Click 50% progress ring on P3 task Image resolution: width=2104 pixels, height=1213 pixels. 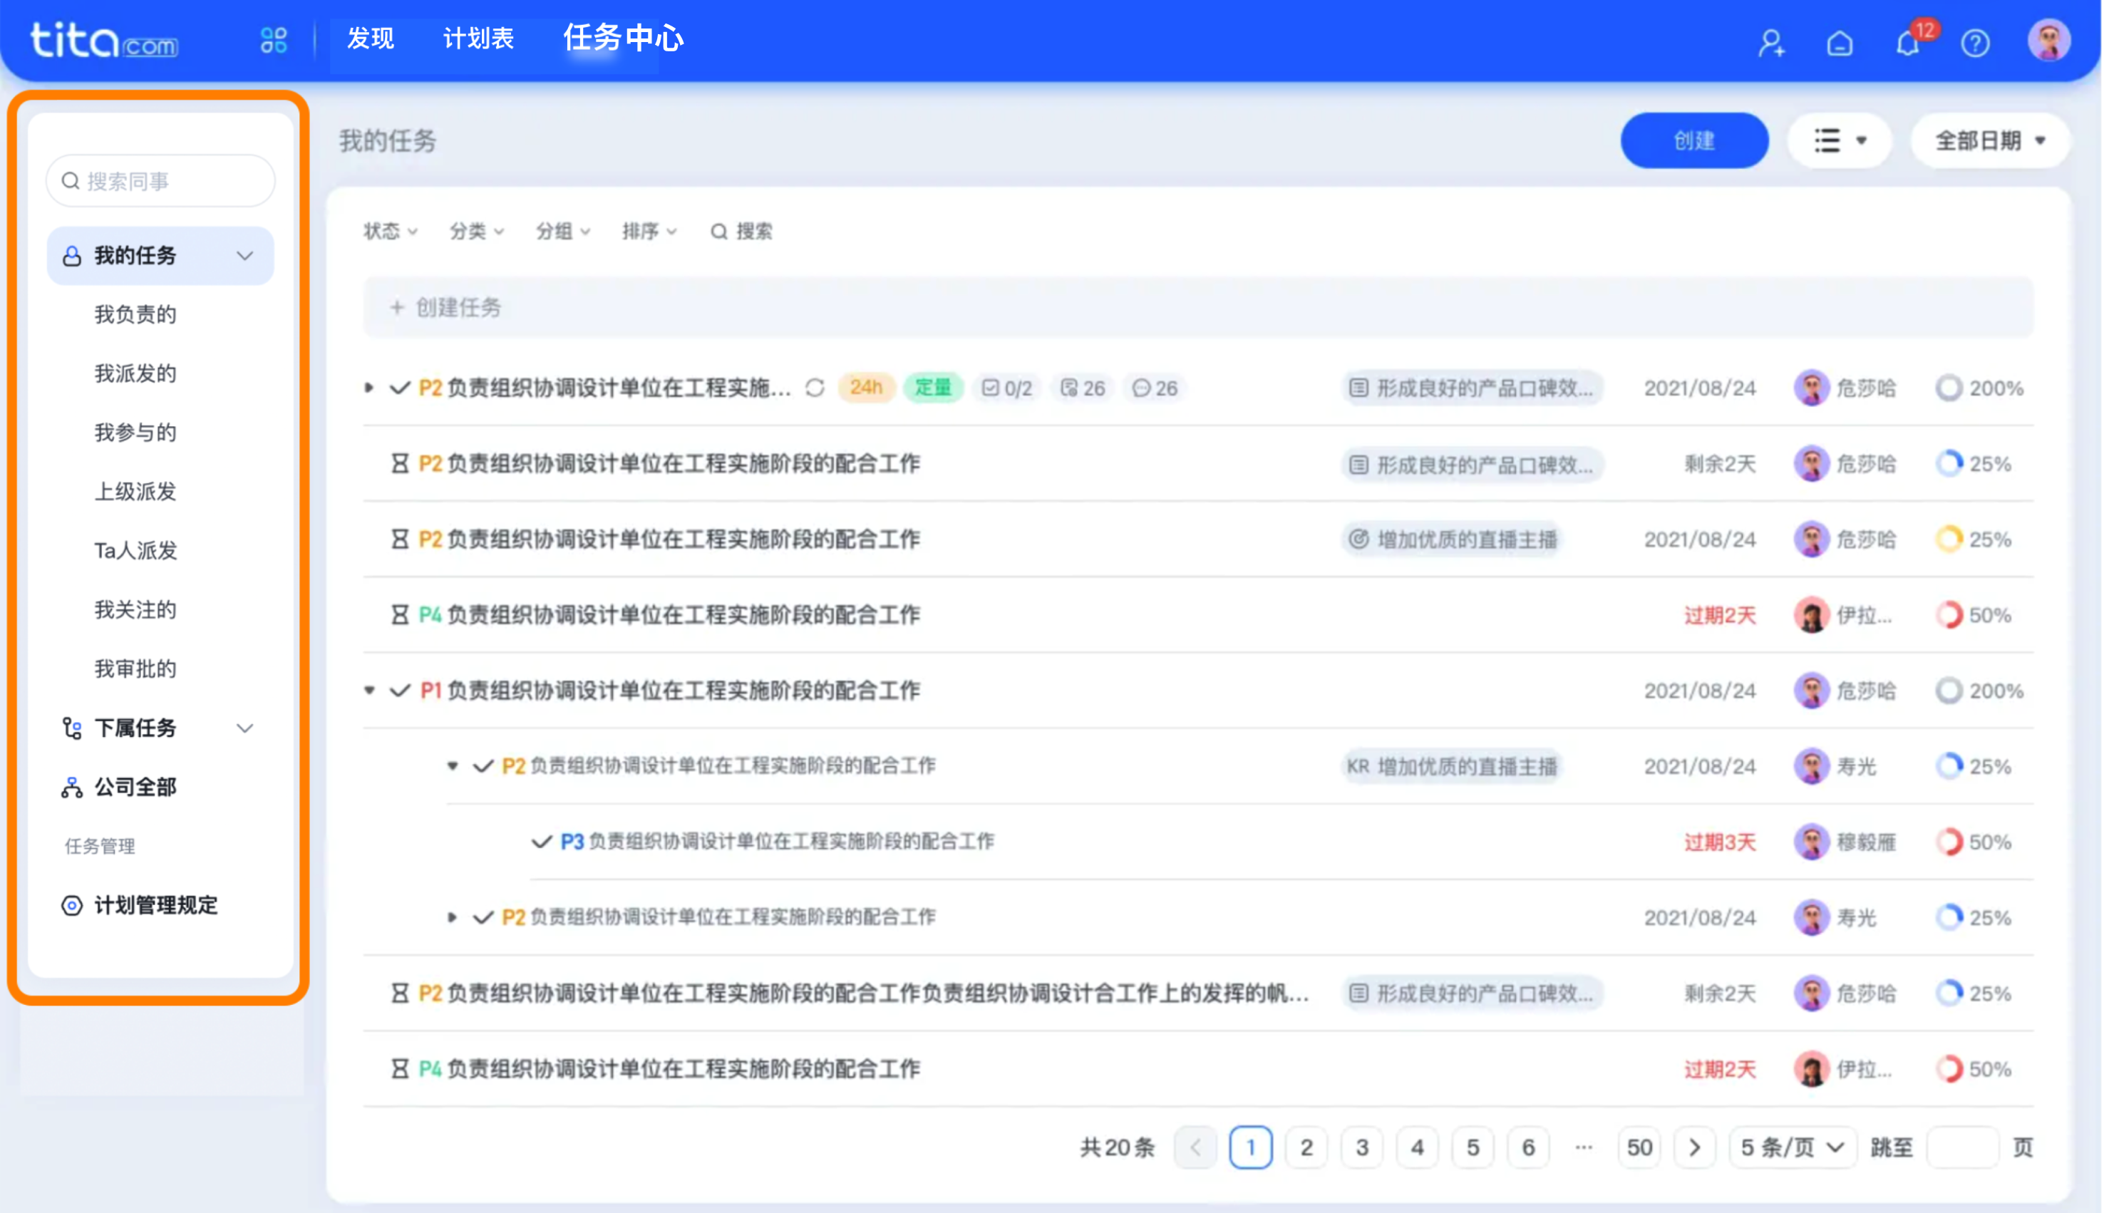[1949, 842]
